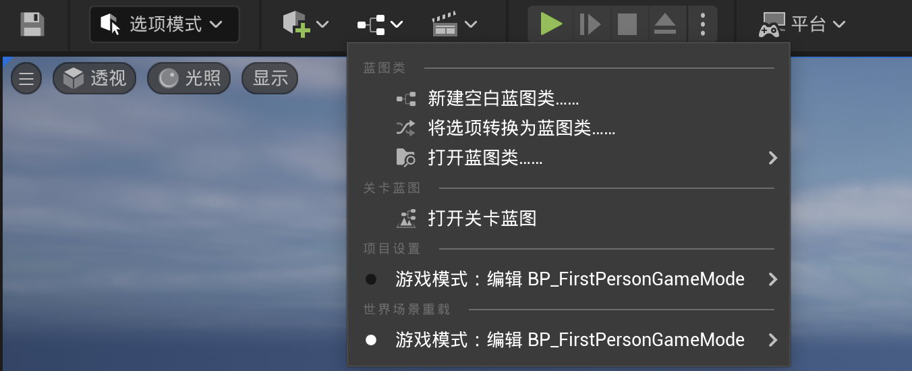The height and width of the screenshot is (371, 912).
Task: Click the 光照 lighting view mode button
Action: pyautogui.click(x=189, y=79)
